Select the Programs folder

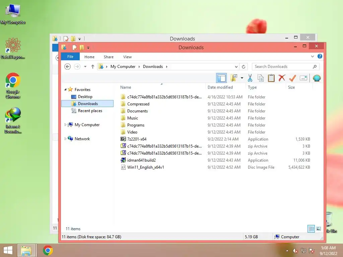[136, 125]
